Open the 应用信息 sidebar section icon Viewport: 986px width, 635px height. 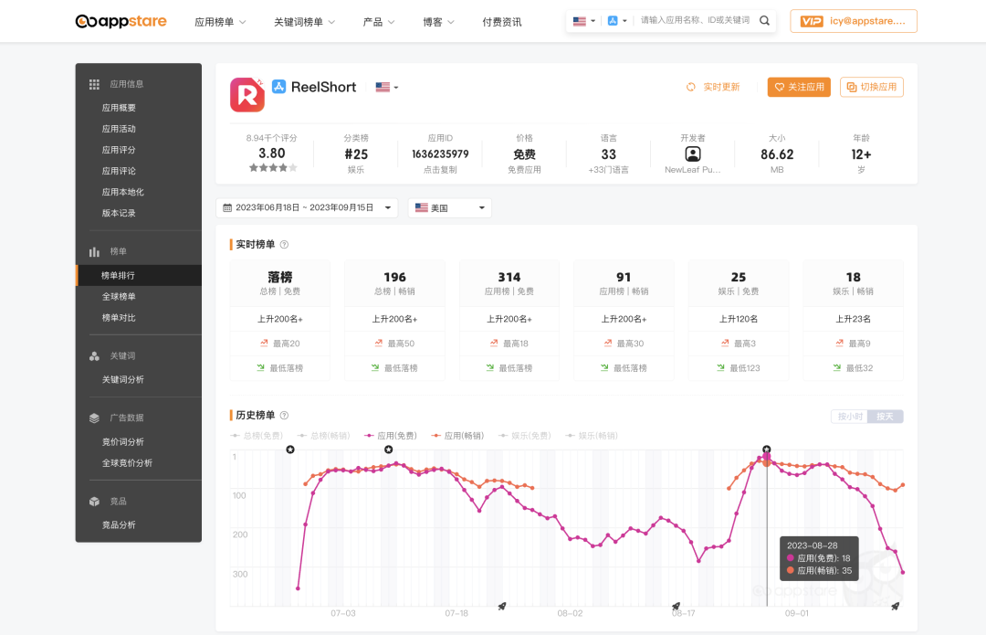pos(95,83)
